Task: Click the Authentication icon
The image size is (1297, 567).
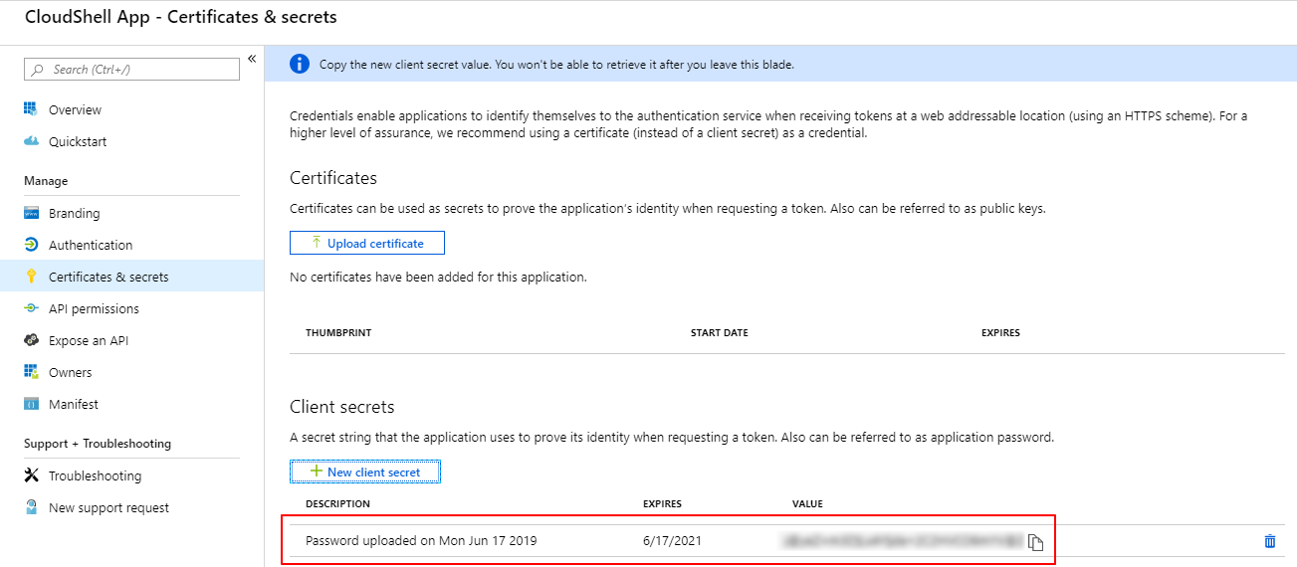Action: (31, 245)
